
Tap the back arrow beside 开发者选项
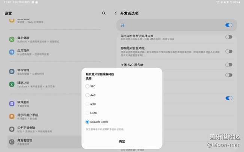(x=115, y=13)
